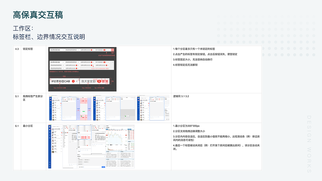Click the blue Send button in the filter panel
Screen dimensions: 322x181
[x=103, y=167]
